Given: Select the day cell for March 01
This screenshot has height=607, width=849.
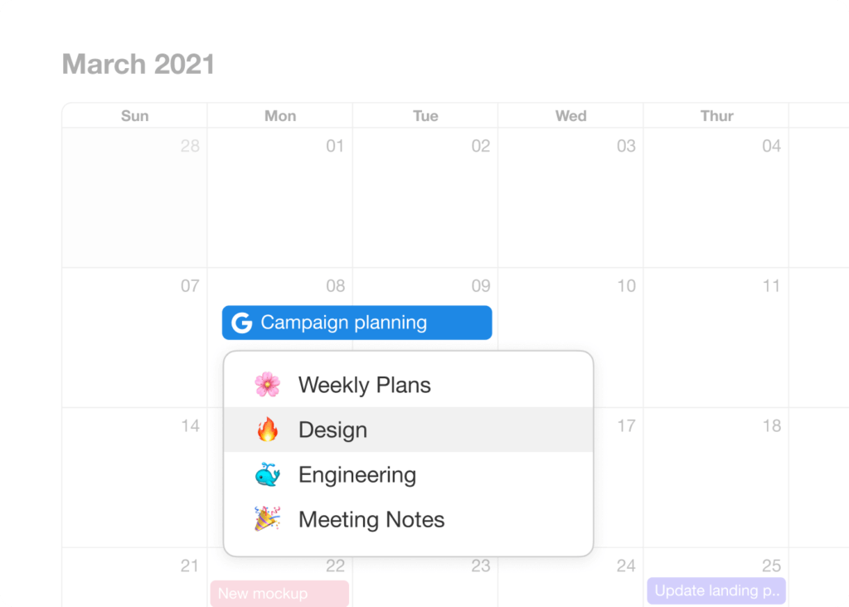Looking at the screenshot, I should point(279,199).
